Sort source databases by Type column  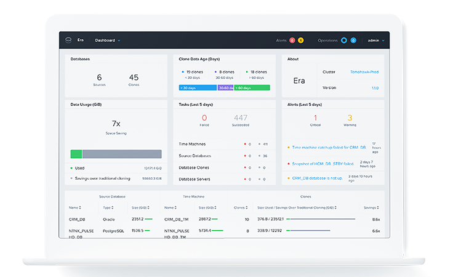click(108, 207)
